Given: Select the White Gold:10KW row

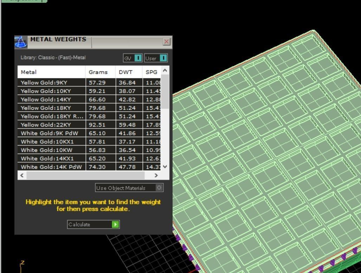Looking at the screenshot, I should (x=89, y=150).
